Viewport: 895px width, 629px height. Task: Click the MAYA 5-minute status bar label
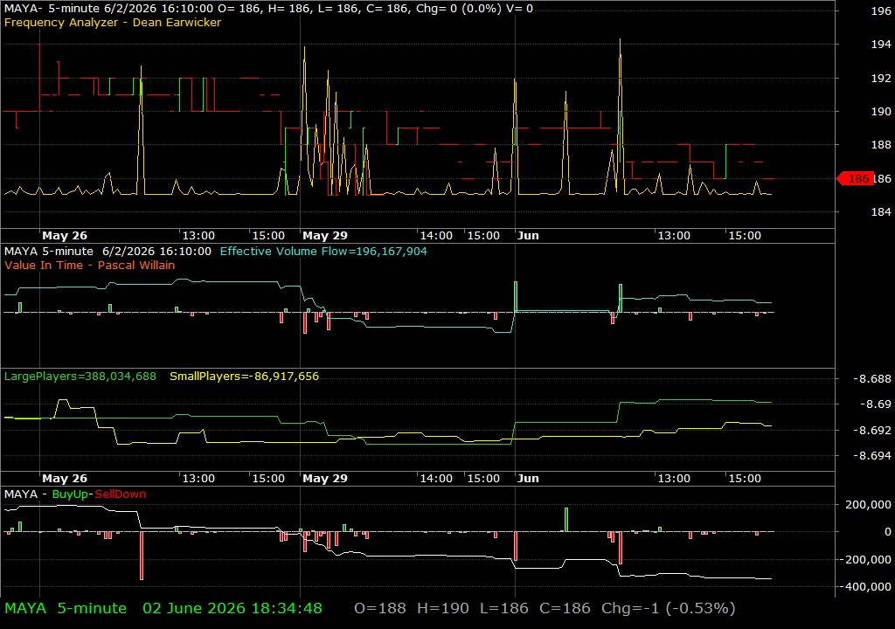coord(66,608)
